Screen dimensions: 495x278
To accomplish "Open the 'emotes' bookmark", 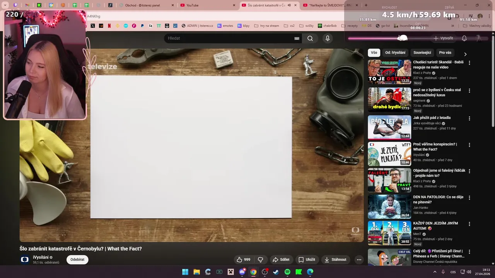I will pos(225,26).
